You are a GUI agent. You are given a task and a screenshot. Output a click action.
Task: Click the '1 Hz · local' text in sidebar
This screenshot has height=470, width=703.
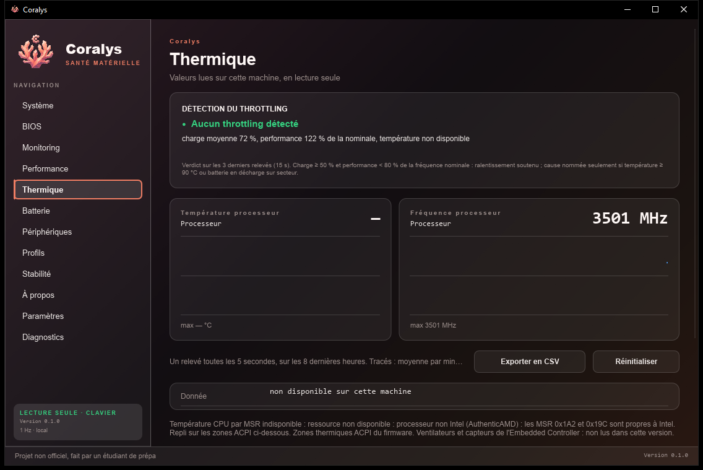point(33,430)
